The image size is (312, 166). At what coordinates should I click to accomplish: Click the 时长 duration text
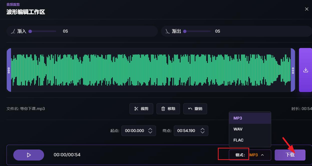pyautogui.click(x=302, y=109)
